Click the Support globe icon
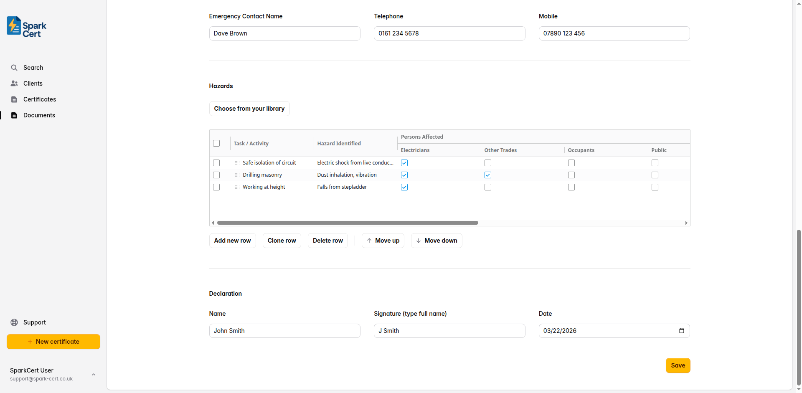The height and width of the screenshot is (393, 802). (14, 322)
